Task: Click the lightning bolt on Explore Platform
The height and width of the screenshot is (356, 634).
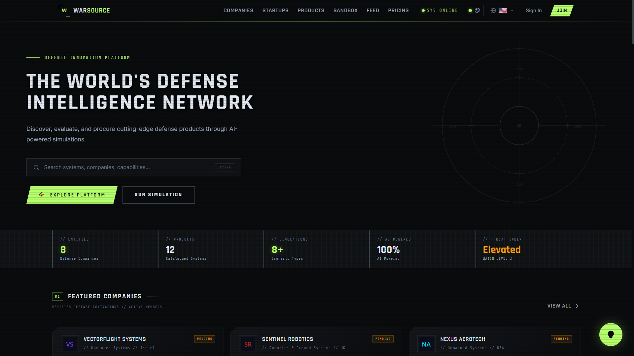Action: 42,195
